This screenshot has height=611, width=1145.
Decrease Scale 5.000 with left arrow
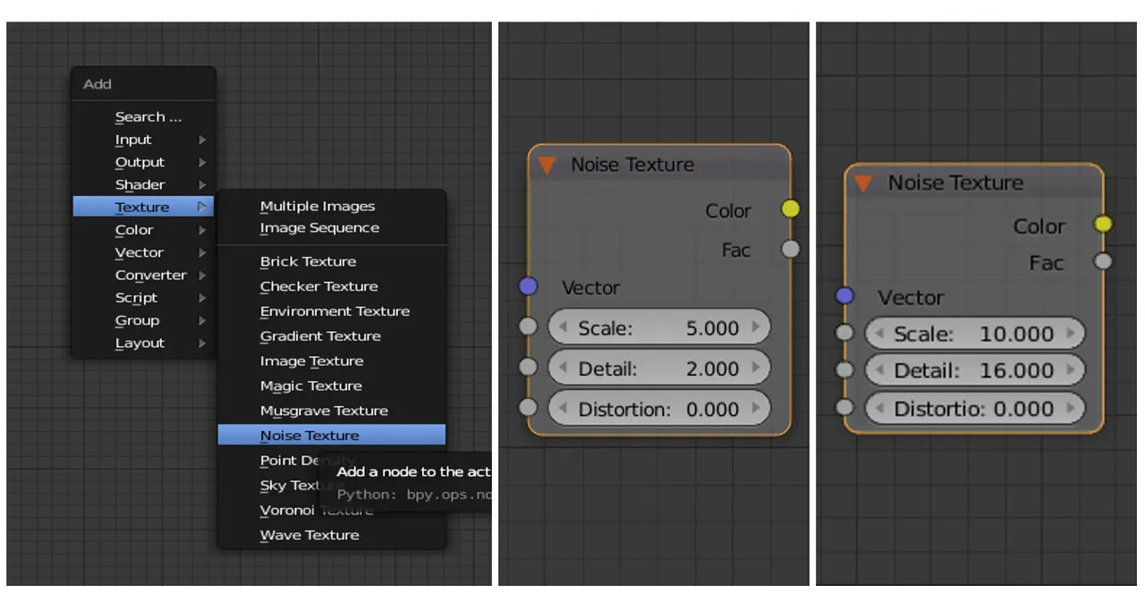[x=563, y=327]
